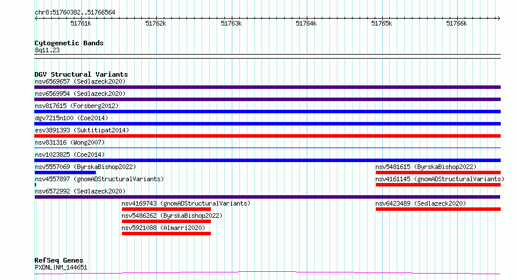
Task: Click the nsv4169743 (gnomADStructuralVariants) label
Action: click(x=186, y=203)
